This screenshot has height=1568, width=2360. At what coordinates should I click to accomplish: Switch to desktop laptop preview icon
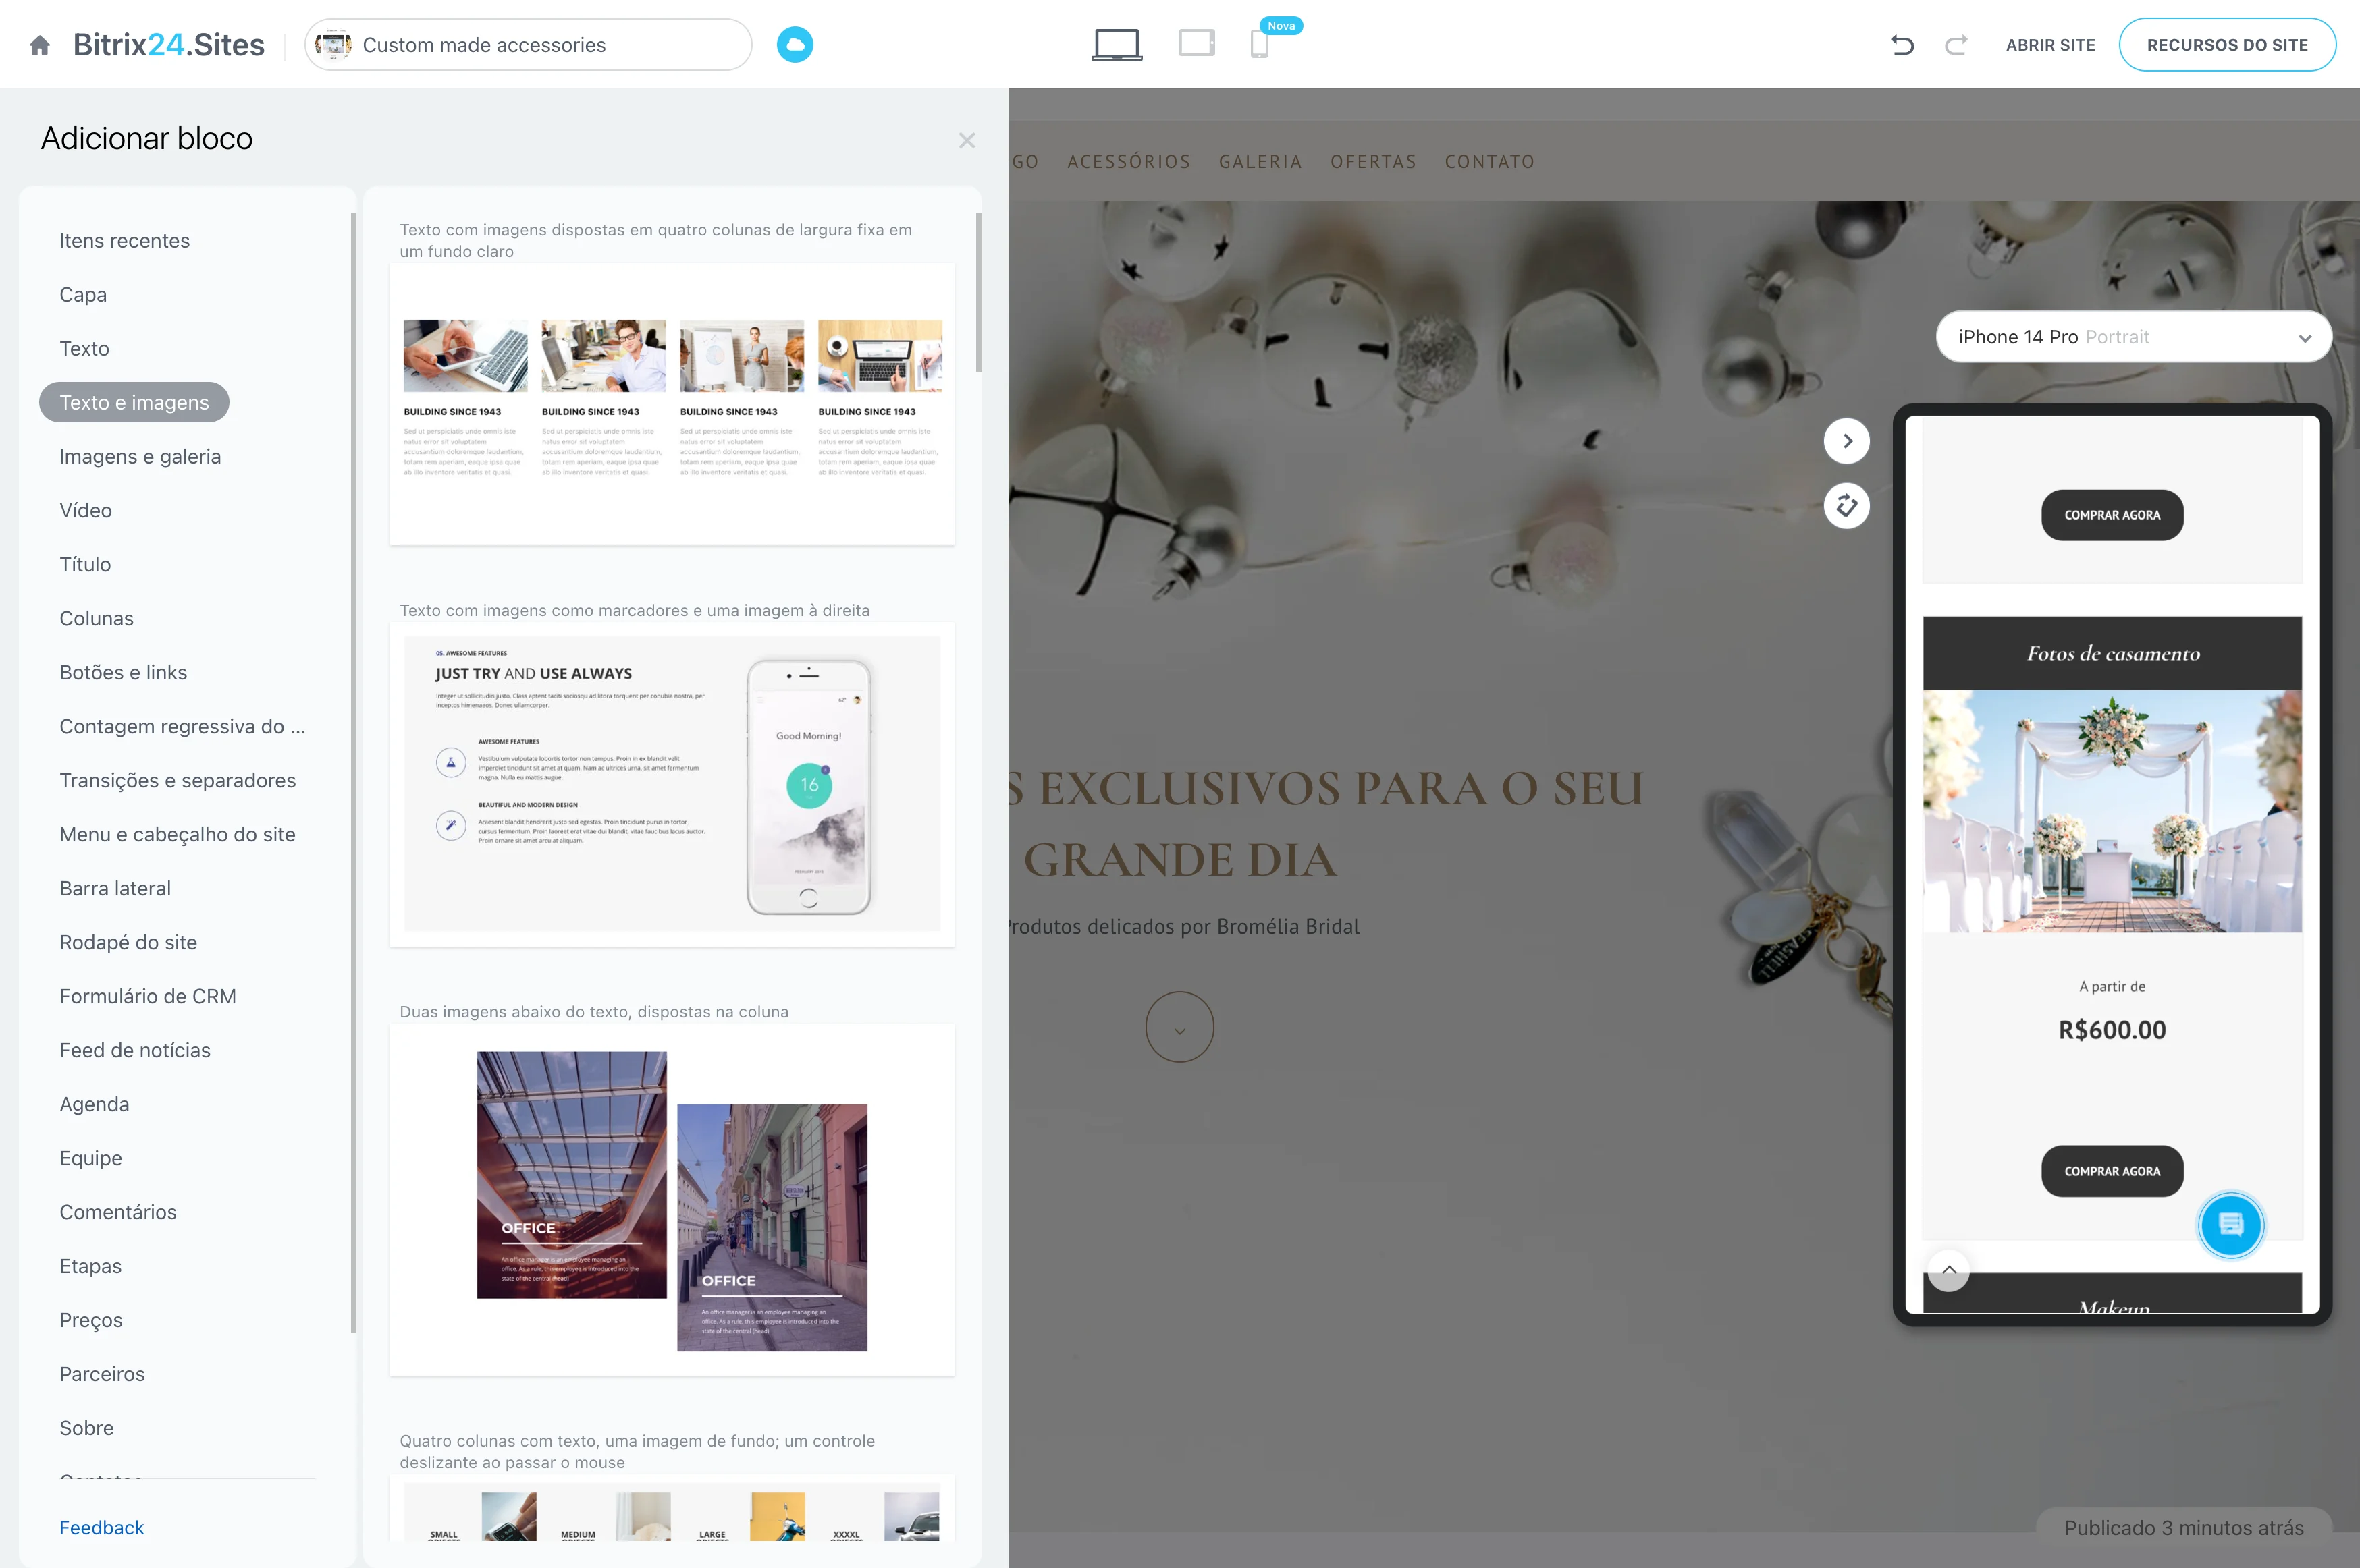click(1117, 45)
